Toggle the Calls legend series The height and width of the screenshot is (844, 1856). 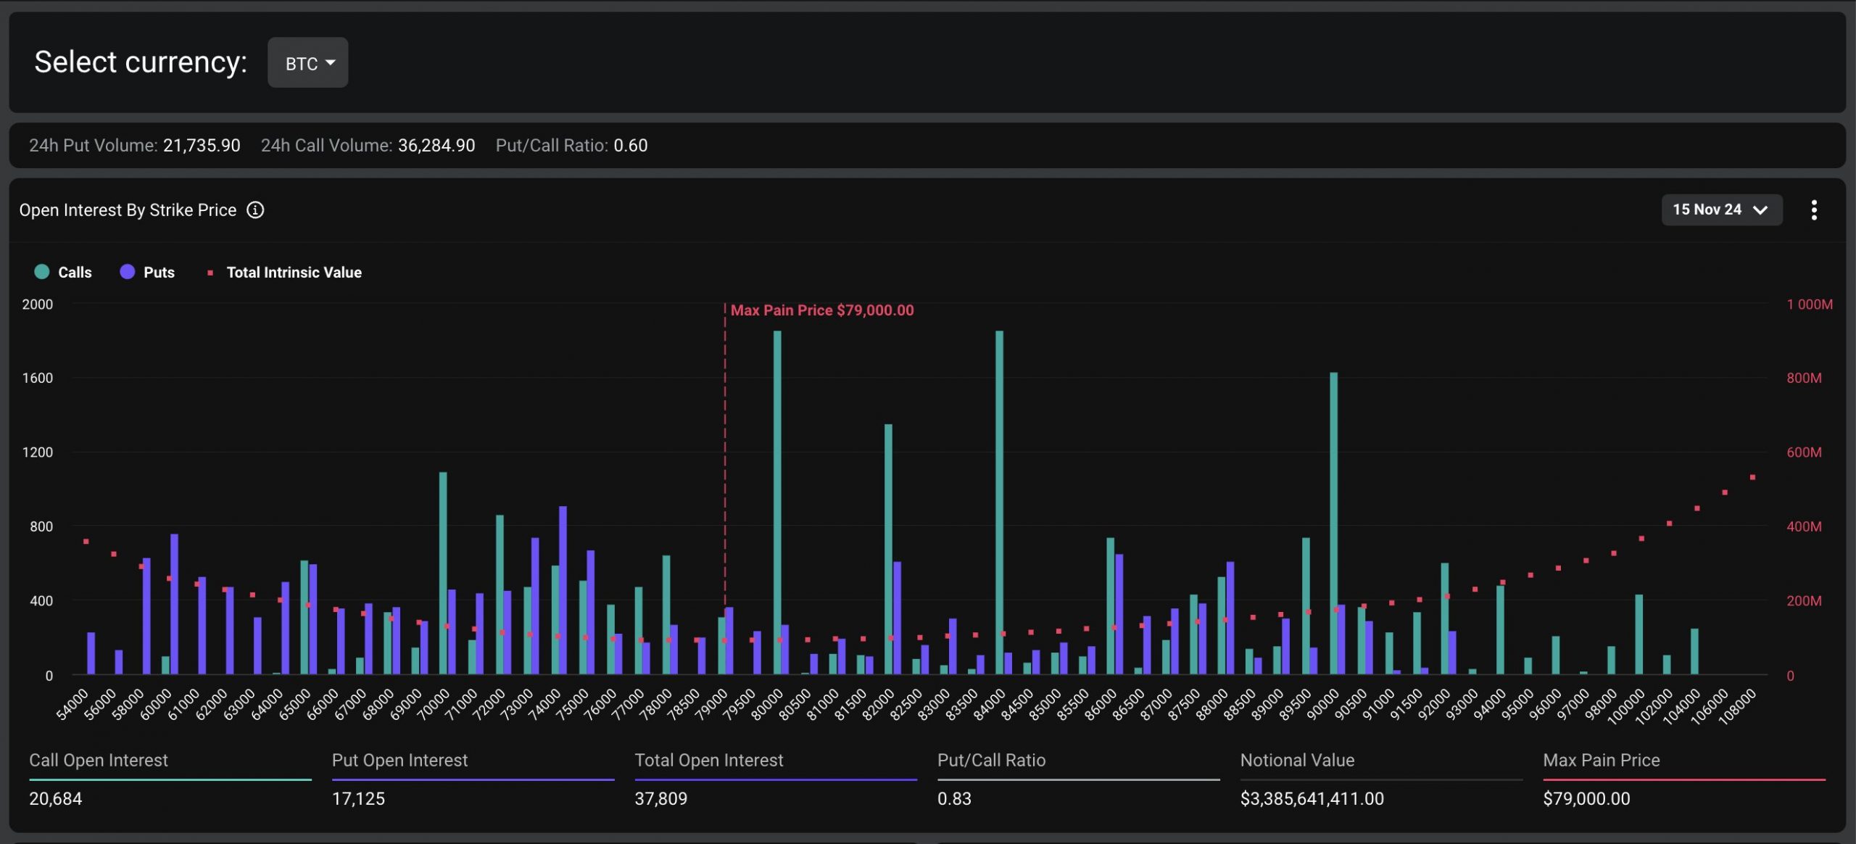tap(63, 272)
